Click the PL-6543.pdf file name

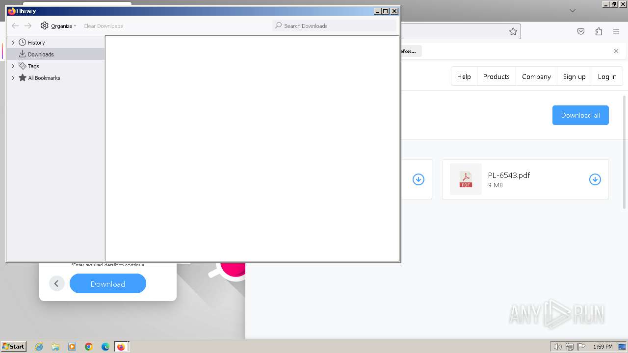click(x=509, y=176)
